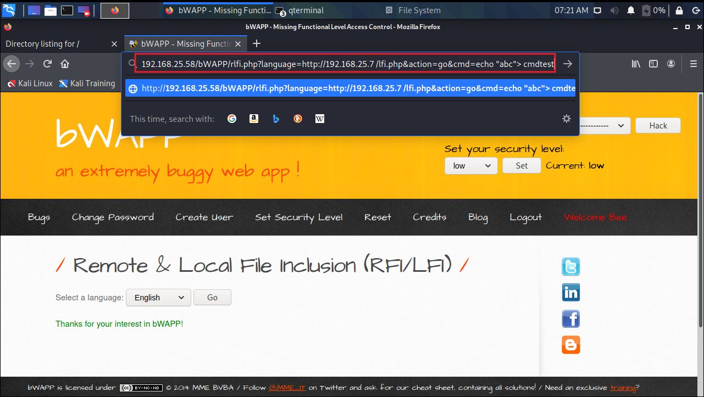
Task: Open the Kali Training bookmark
Action: point(87,83)
